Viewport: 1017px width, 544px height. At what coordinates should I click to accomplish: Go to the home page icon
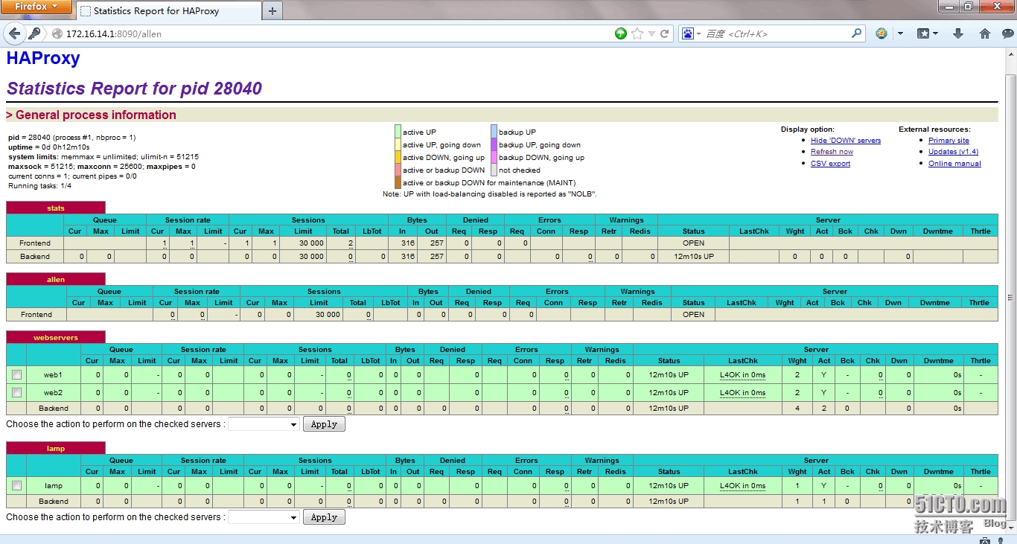pos(985,33)
